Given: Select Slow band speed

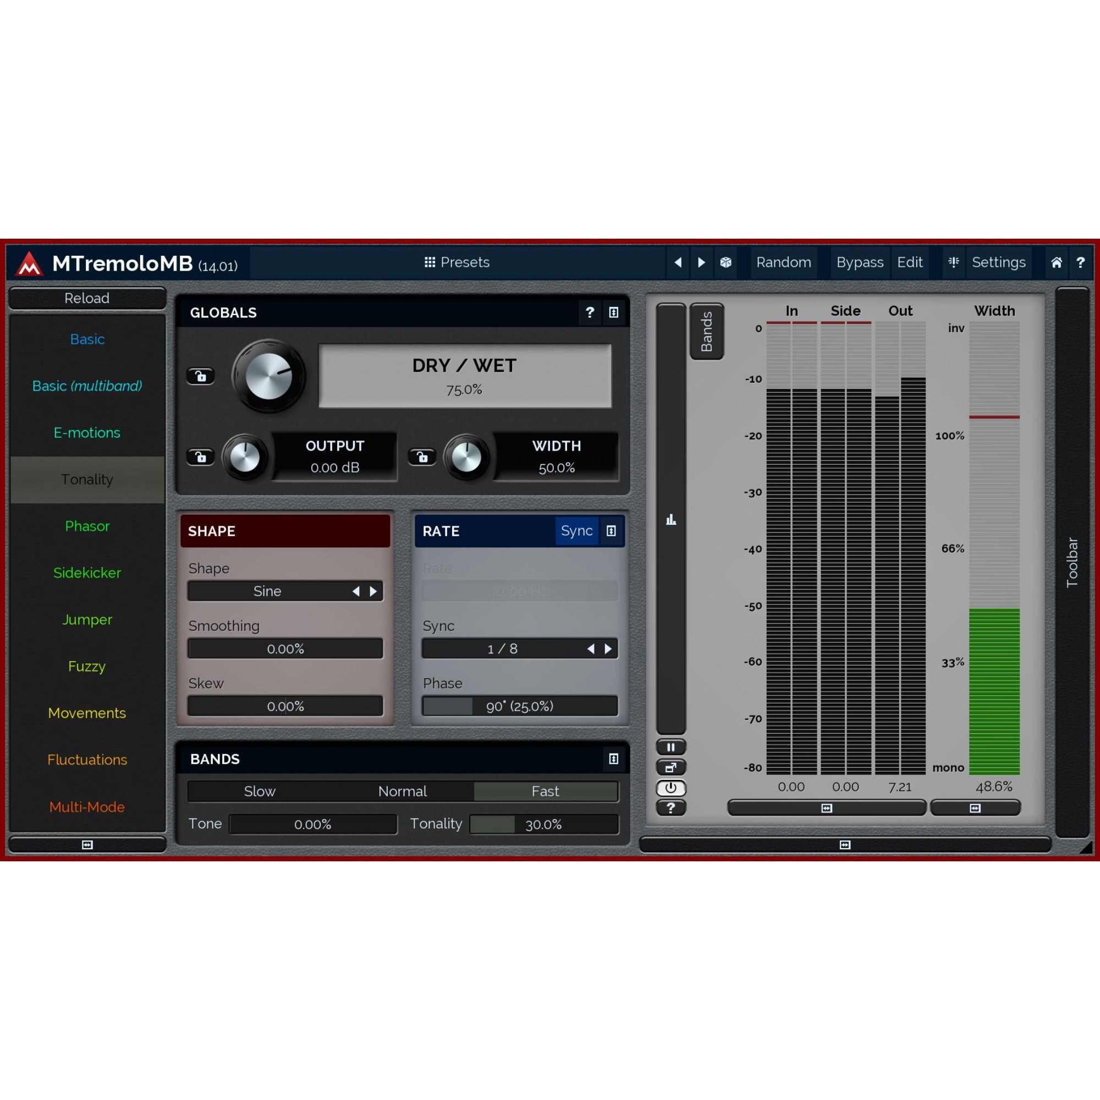Looking at the screenshot, I should click(260, 791).
